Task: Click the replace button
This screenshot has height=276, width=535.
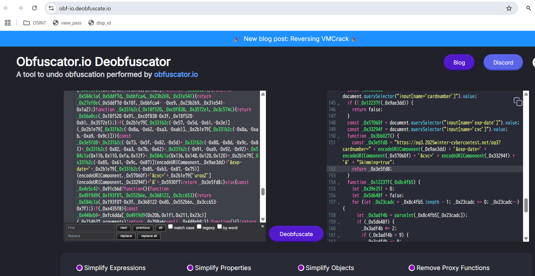Action: tap(126, 236)
